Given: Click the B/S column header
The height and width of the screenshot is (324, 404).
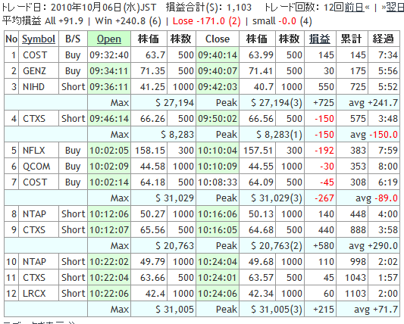Looking at the screenshot, I should click(73, 39).
